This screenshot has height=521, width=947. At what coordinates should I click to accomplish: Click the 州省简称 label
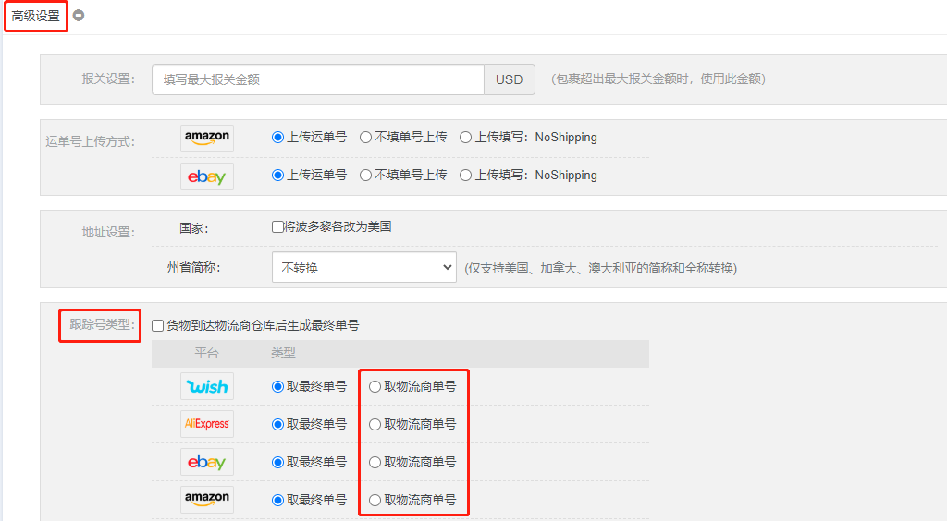(x=194, y=267)
